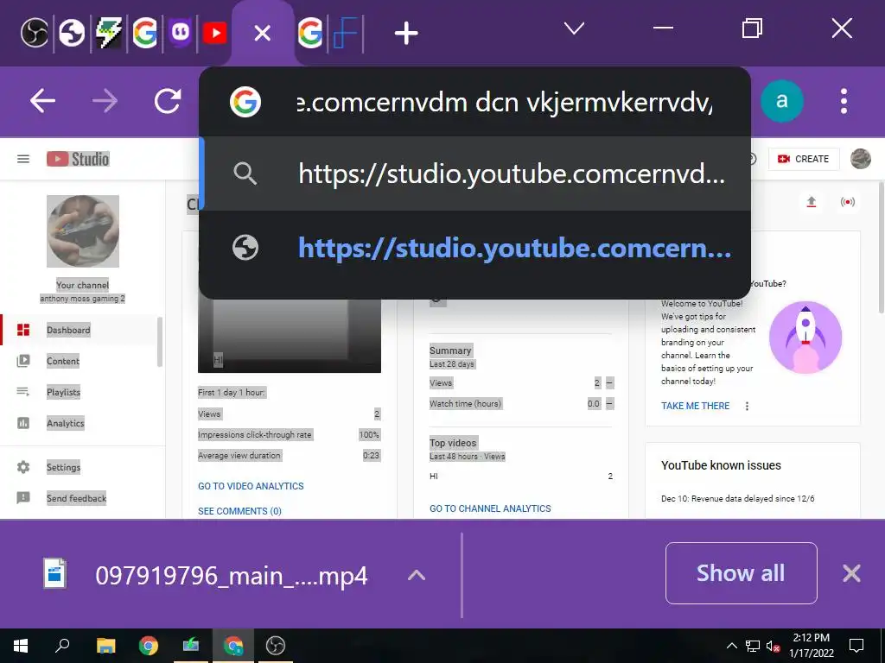Image resolution: width=885 pixels, height=663 pixels.
Task: Click the page vertical scrollbar
Action: tap(881, 248)
